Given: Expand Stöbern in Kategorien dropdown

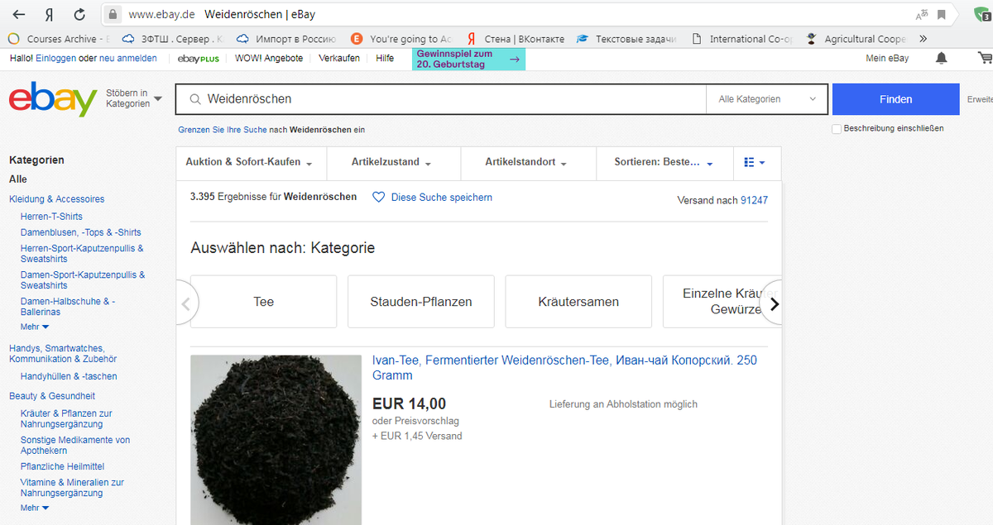Looking at the screenshot, I should [x=133, y=99].
